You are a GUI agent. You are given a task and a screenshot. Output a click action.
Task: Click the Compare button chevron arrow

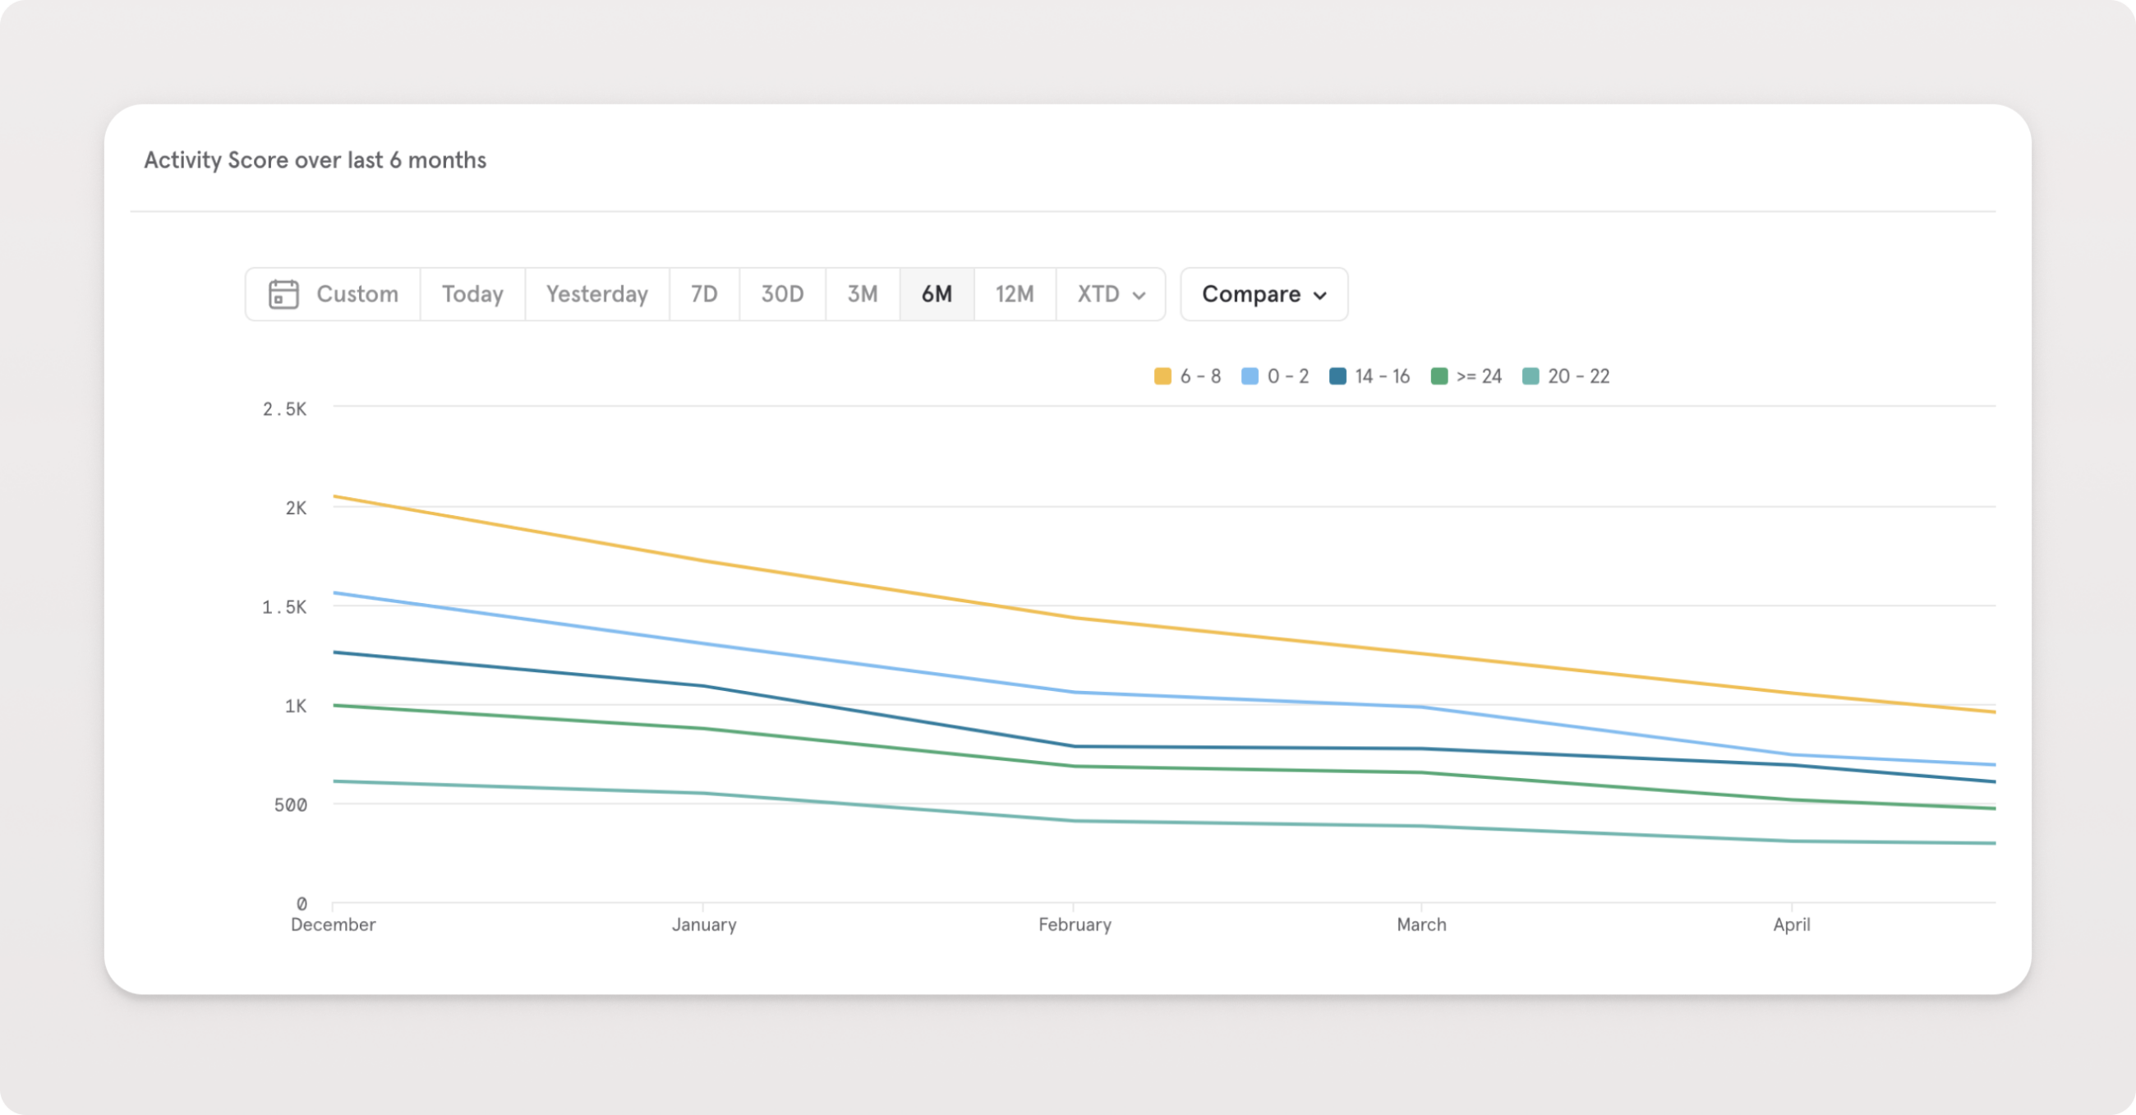coord(1320,295)
